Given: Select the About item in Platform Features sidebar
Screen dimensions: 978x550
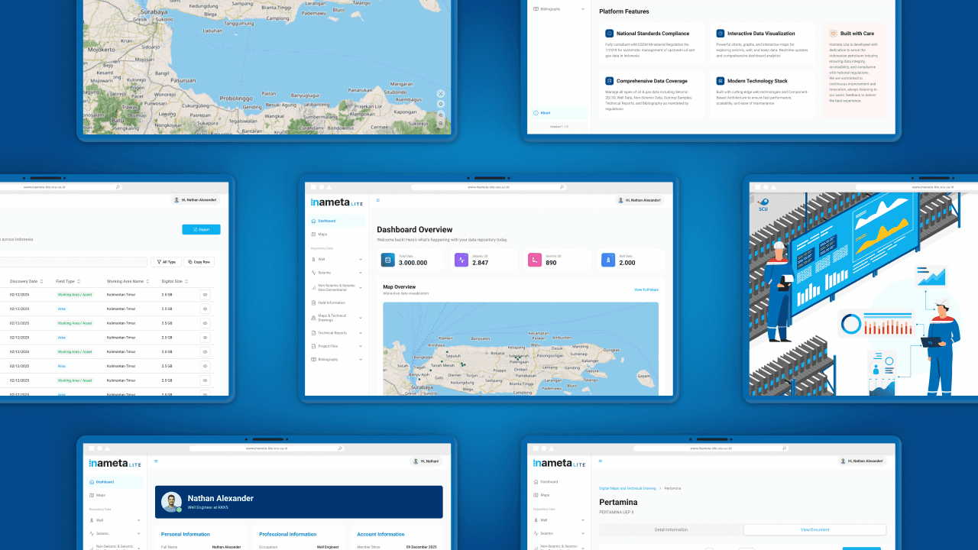Looking at the screenshot, I should [x=559, y=112].
